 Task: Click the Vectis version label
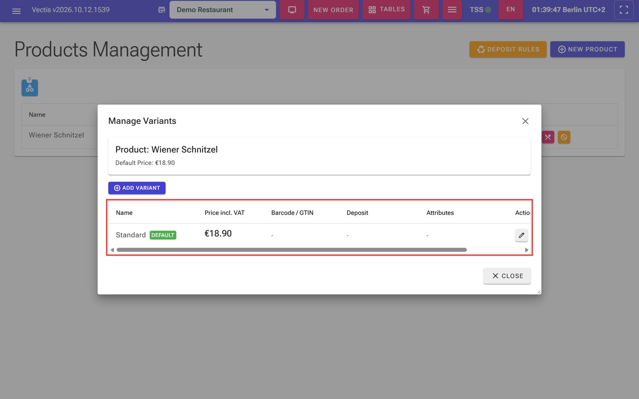click(x=71, y=10)
